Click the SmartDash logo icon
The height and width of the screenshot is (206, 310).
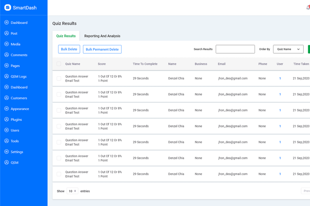point(8,7)
